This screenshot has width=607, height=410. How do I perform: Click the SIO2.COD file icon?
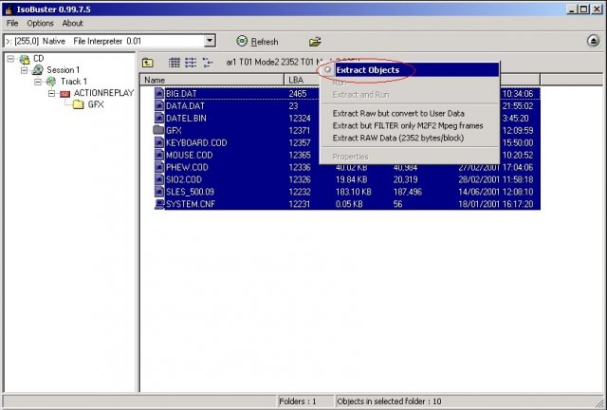tap(159, 179)
